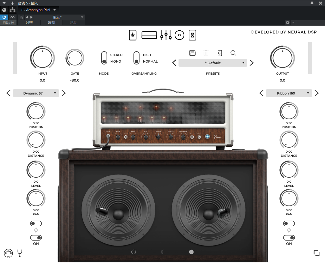Open preset file page icon
Image resolution: width=325 pixels, height=263 pixels.
point(21,17)
